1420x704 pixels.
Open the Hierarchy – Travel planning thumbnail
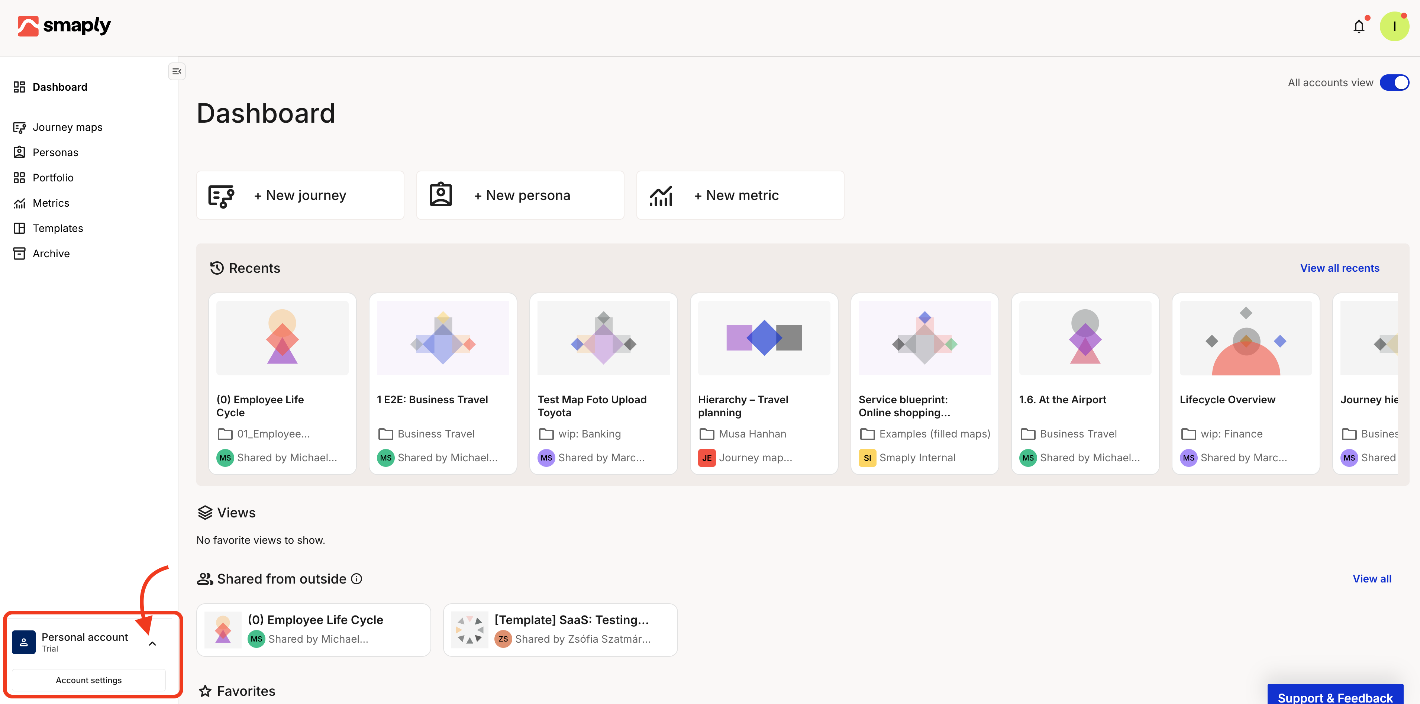coord(764,338)
